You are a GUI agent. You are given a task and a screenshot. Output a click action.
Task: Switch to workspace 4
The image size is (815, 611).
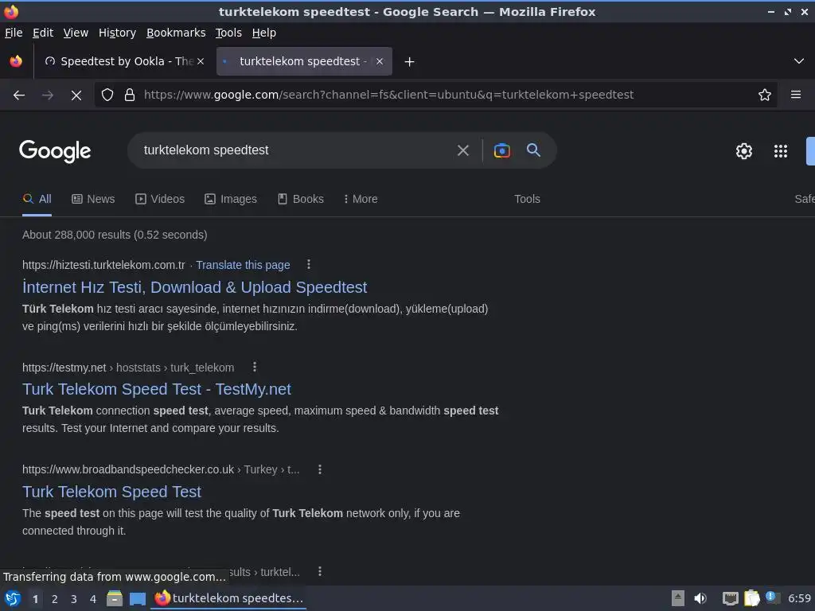click(93, 599)
